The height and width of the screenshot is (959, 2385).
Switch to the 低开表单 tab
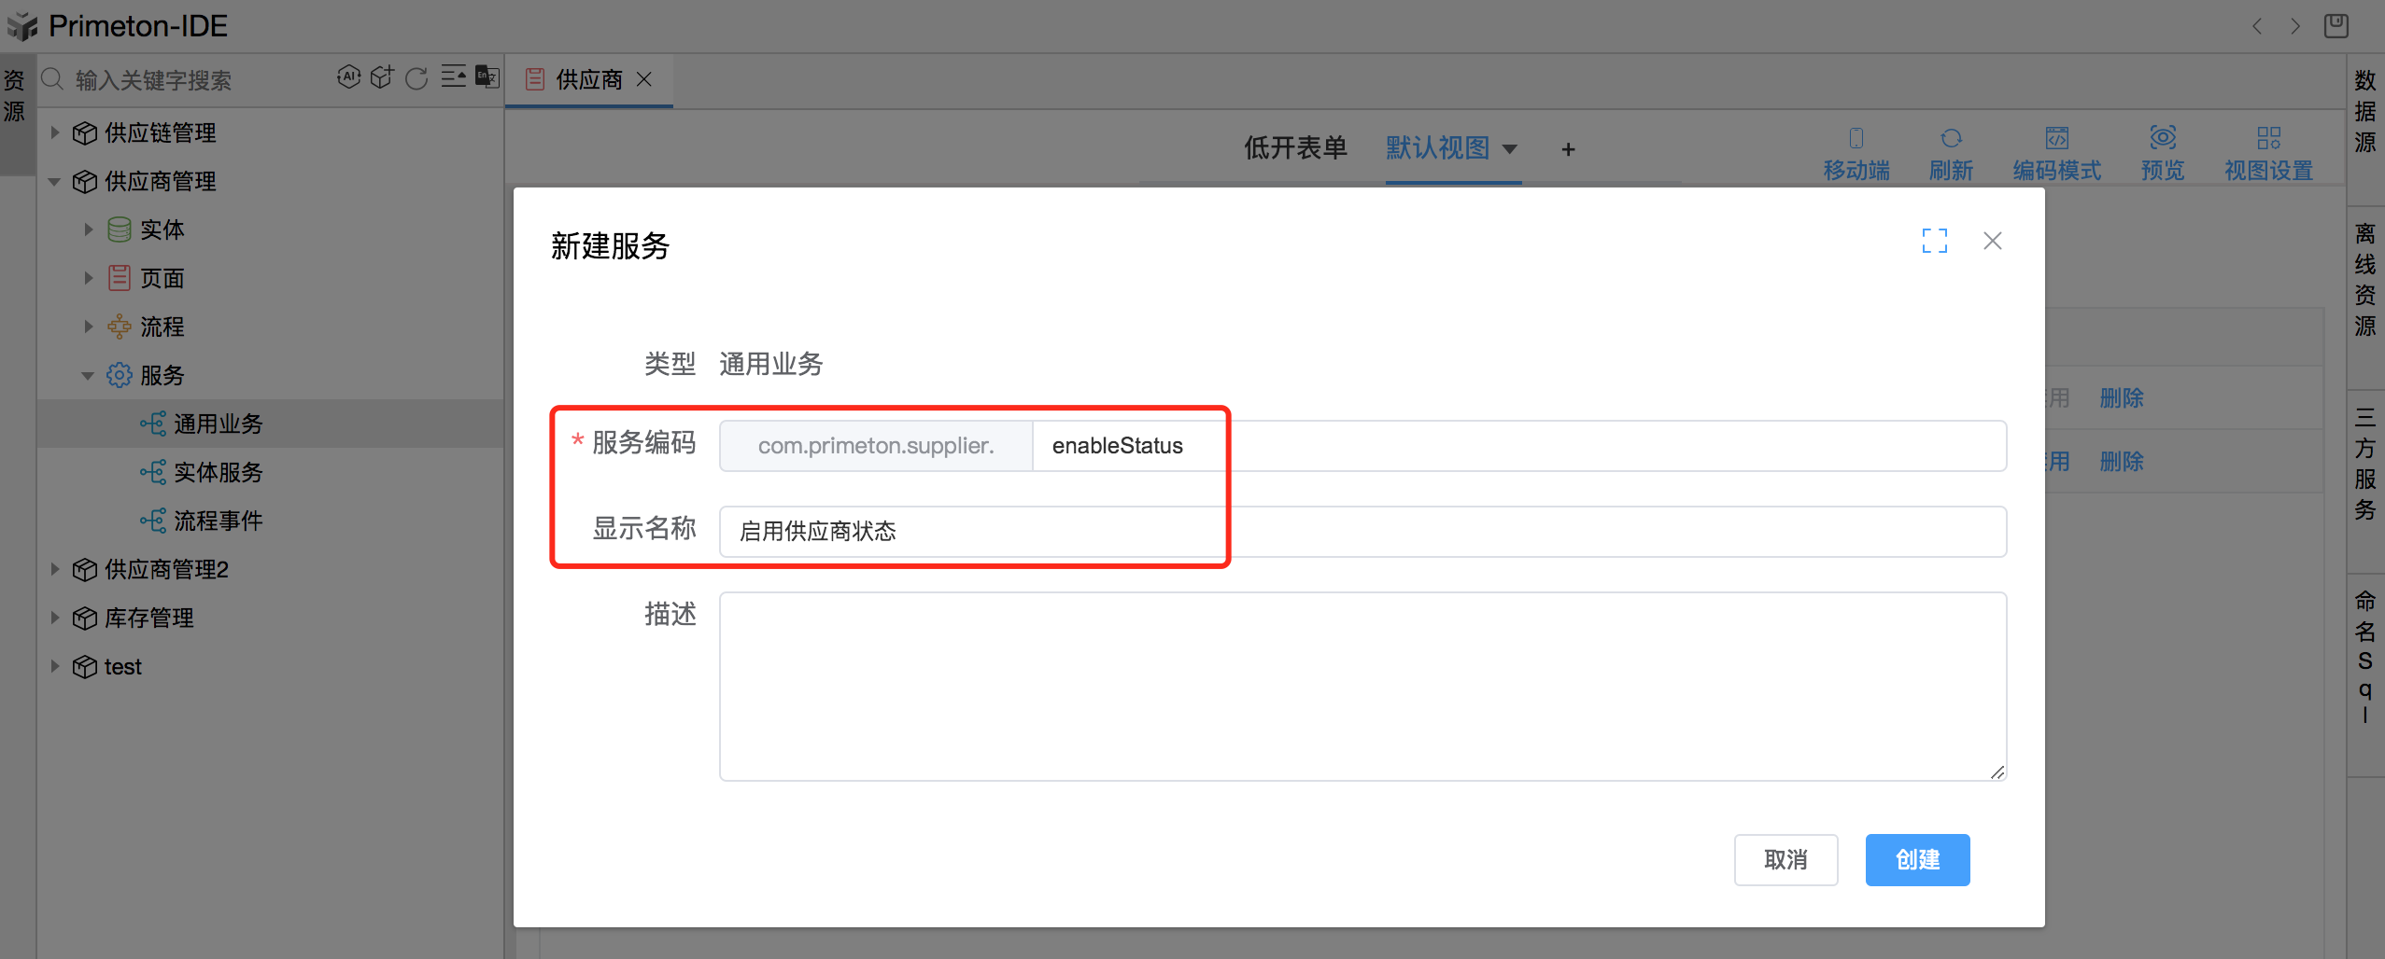[x=1294, y=147]
